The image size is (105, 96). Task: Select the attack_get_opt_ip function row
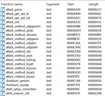(52, 14)
